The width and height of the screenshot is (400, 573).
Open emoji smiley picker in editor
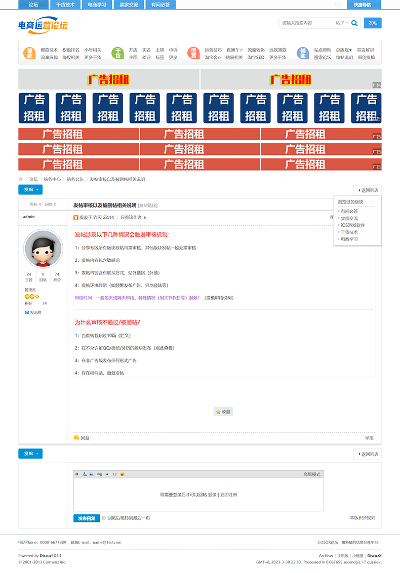point(122,474)
